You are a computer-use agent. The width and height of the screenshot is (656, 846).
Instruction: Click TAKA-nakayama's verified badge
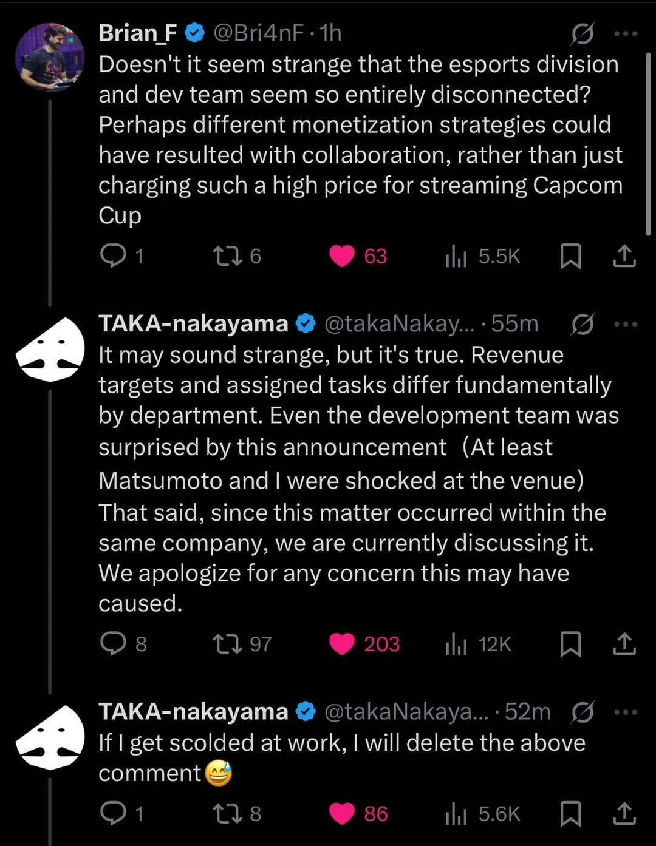[x=306, y=323]
